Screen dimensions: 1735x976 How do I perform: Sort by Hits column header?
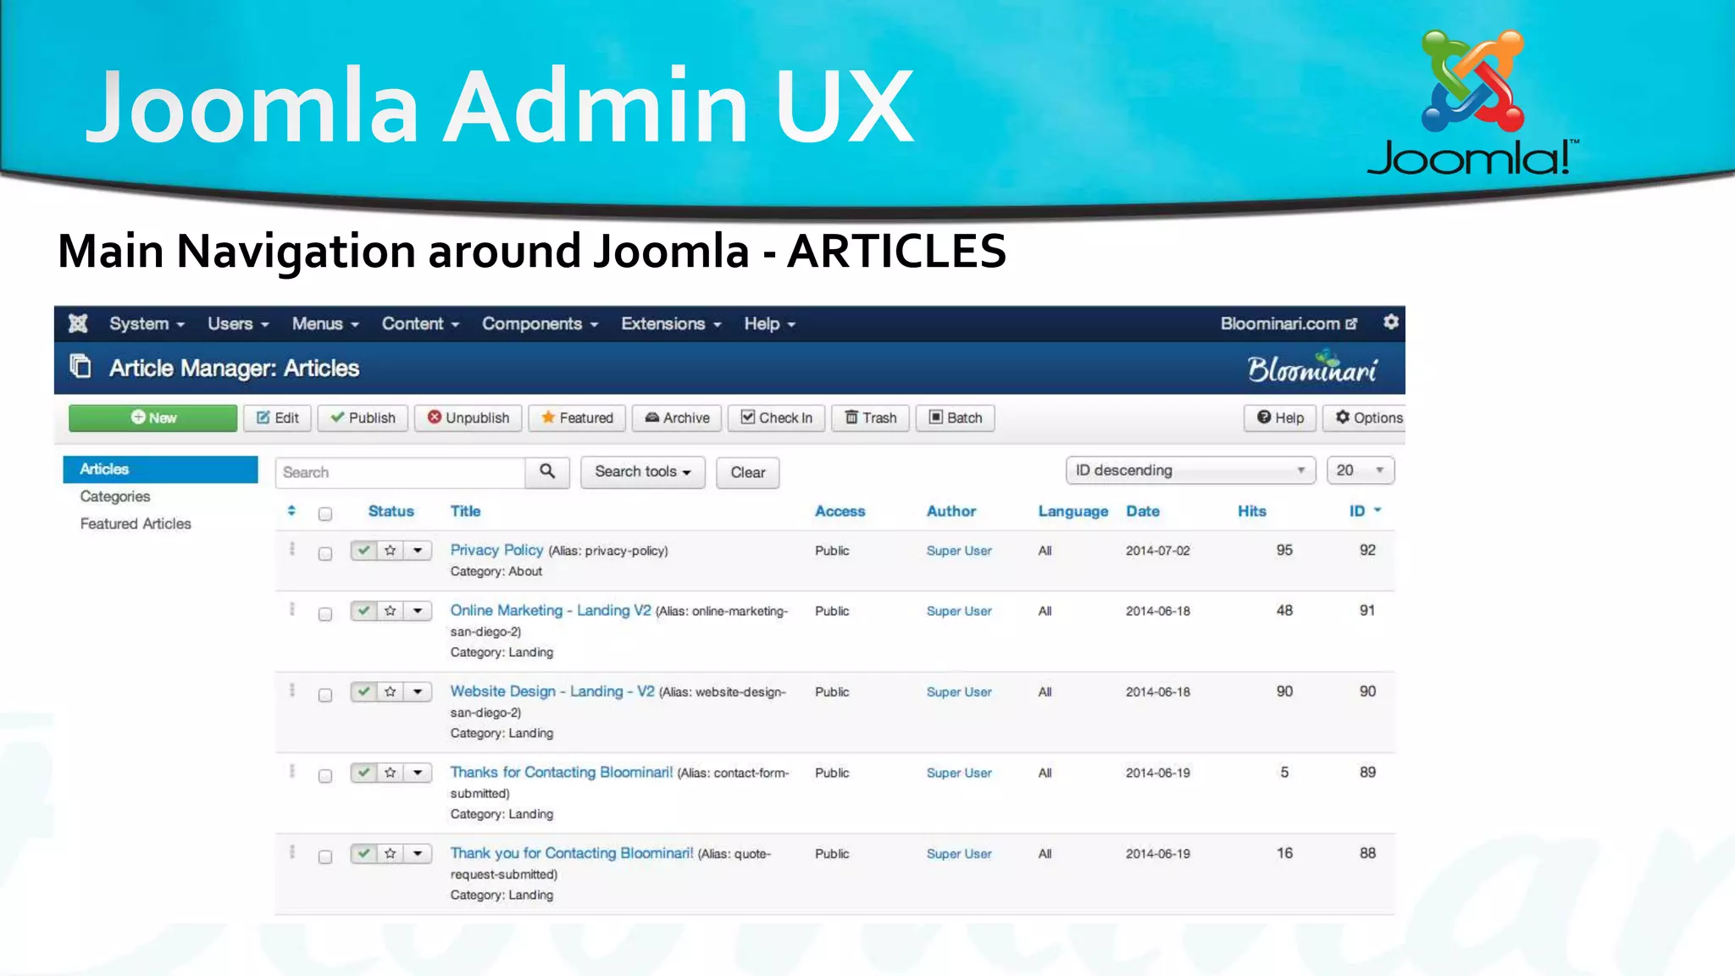(1251, 511)
